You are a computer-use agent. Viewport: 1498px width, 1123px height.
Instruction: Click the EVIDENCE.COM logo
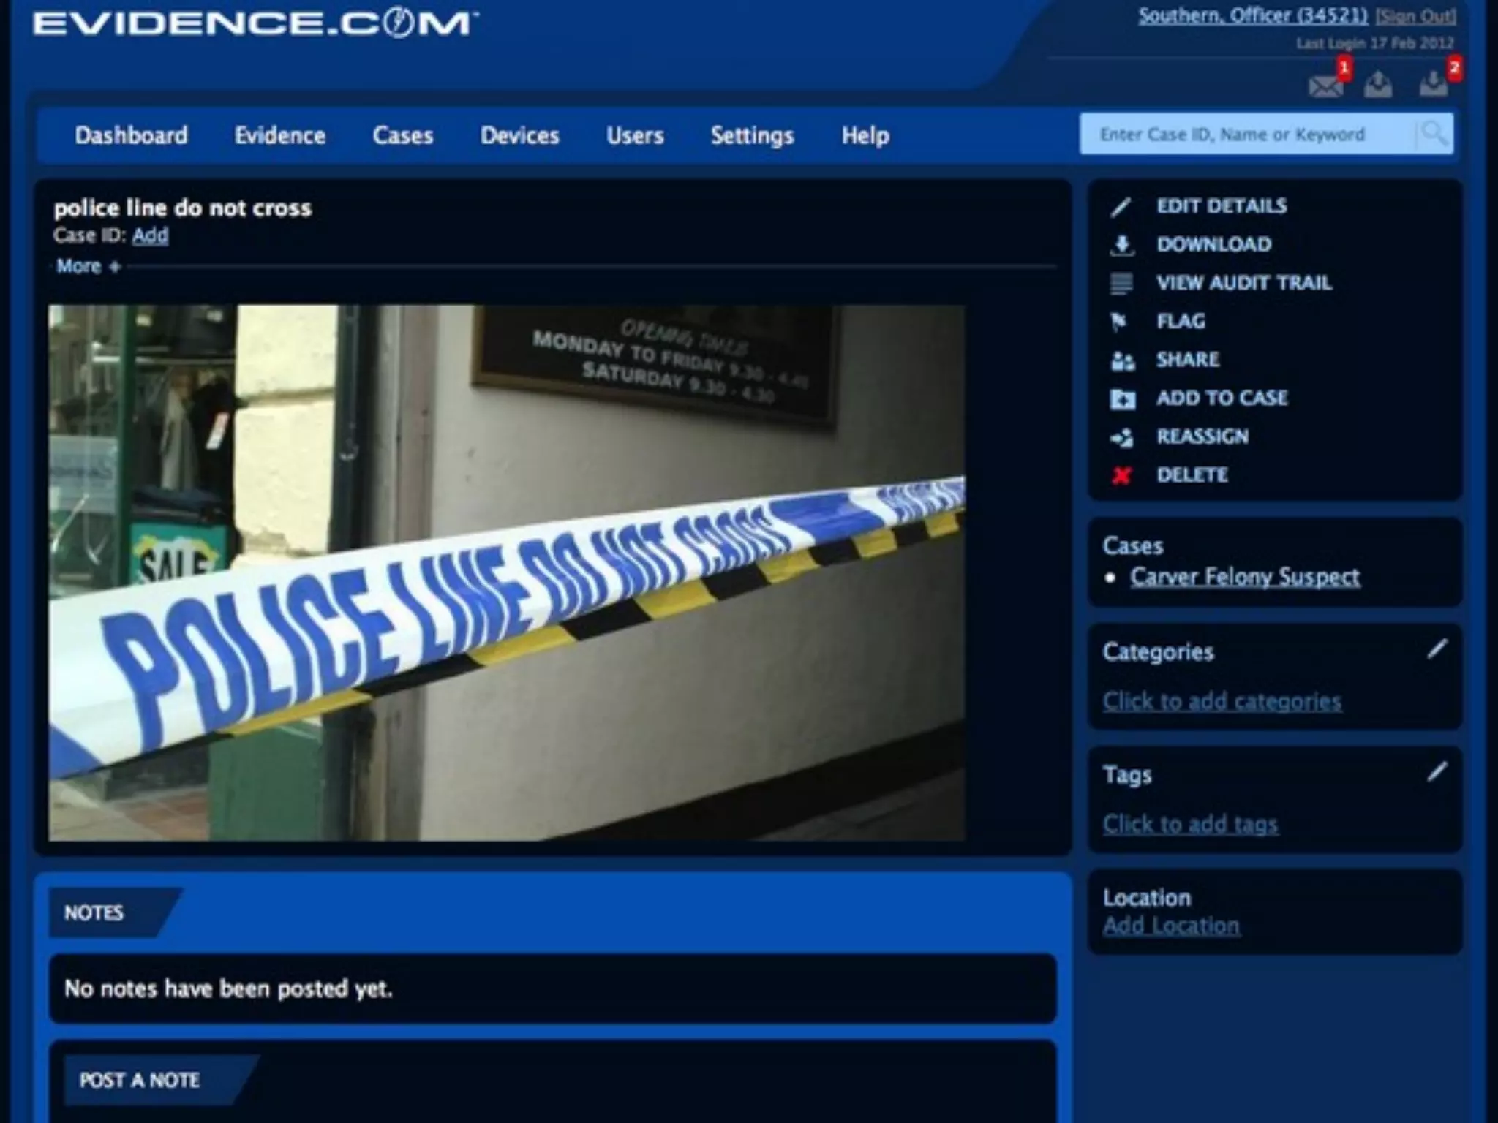tap(255, 23)
